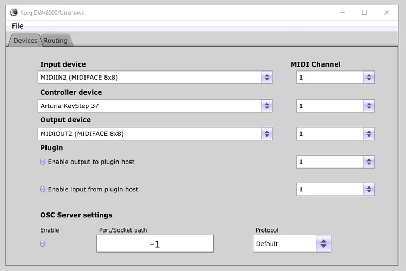Close the Korg DW-8000 window

click(387, 12)
